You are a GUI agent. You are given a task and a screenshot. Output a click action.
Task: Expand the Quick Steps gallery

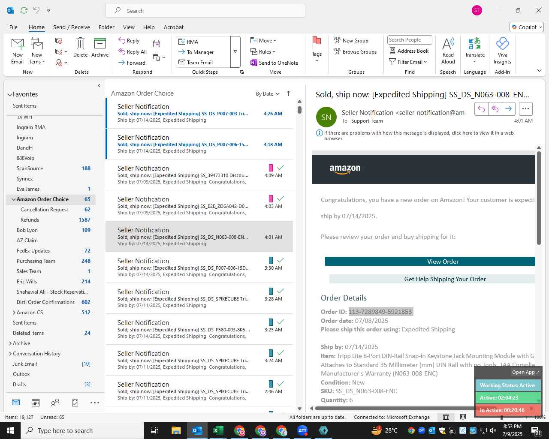(x=235, y=52)
